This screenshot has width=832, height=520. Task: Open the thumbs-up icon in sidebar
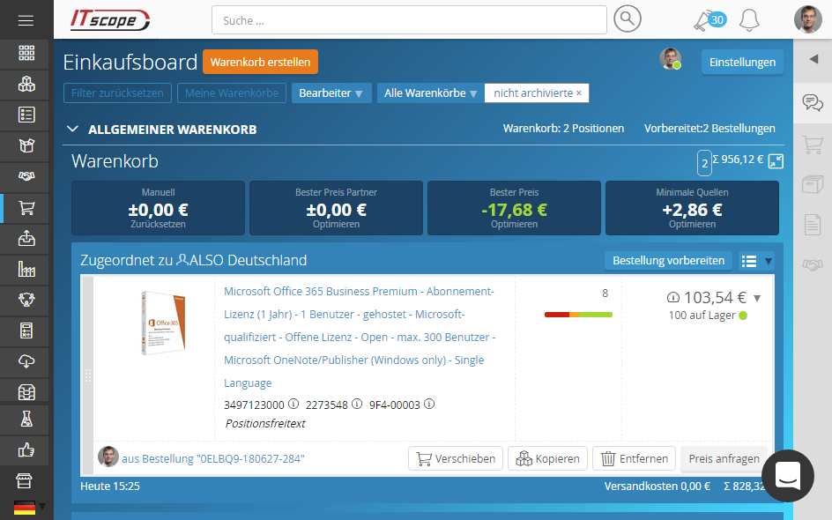(26, 450)
